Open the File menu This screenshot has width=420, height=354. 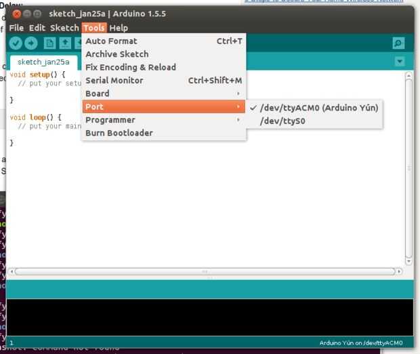16,28
